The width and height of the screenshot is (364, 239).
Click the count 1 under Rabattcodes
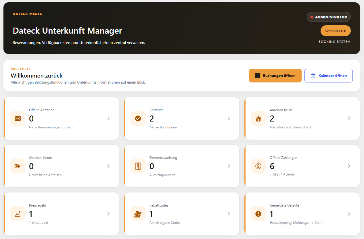pyautogui.click(x=152, y=214)
